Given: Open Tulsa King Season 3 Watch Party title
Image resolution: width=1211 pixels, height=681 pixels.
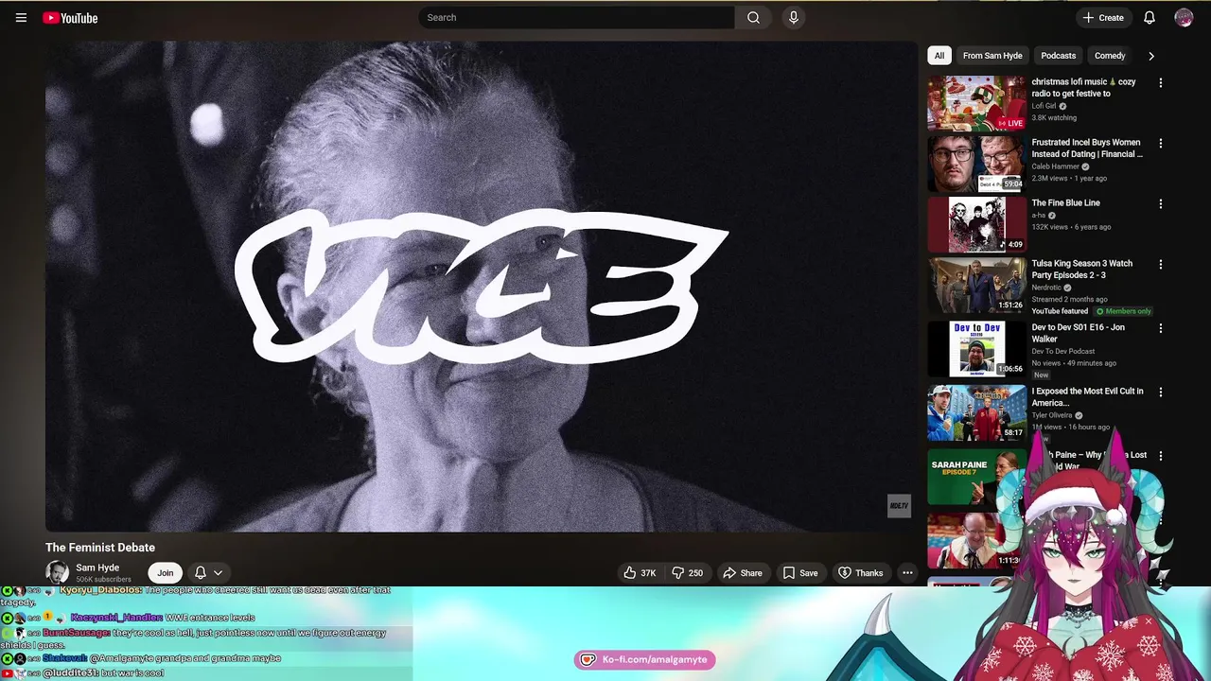Looking at the screenshot, I should pyautogui.click(x=1081, y=270).
